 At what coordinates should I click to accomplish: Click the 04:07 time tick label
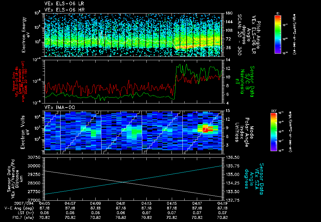point(70,203)
